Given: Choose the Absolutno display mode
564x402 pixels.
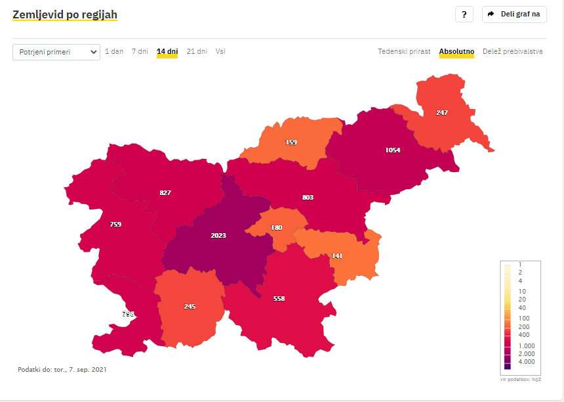Looking at the screenshot, I should (456, 51).
